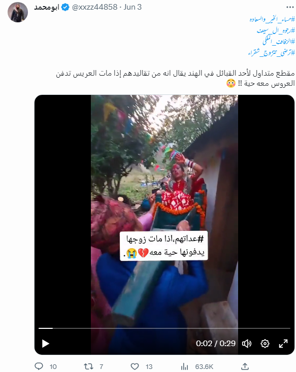Mute the video with speaker icon
The image size is (296, 372).
click(247, 343)
